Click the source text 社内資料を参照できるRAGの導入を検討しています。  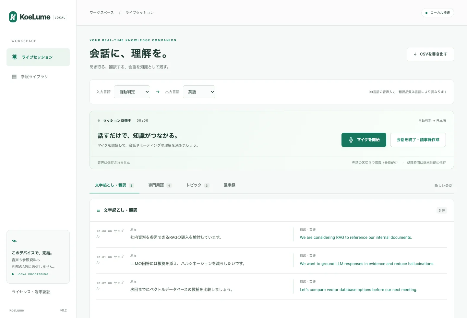coord(177,238)
